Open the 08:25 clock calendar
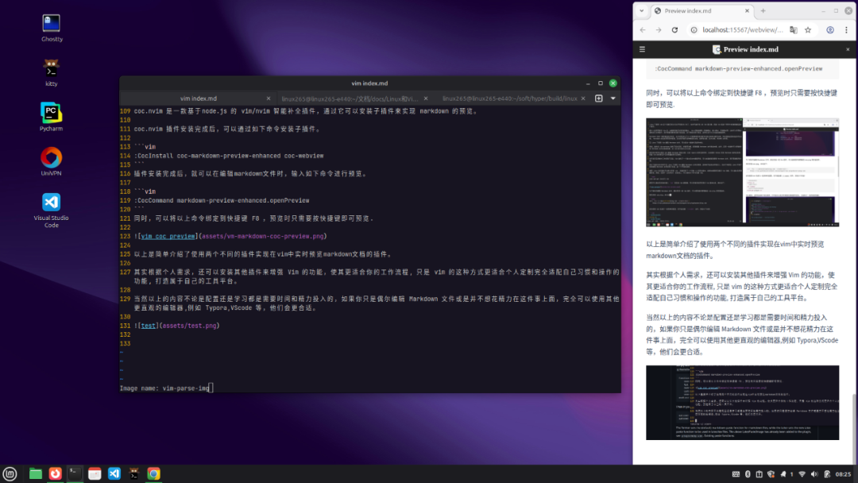 843,474
